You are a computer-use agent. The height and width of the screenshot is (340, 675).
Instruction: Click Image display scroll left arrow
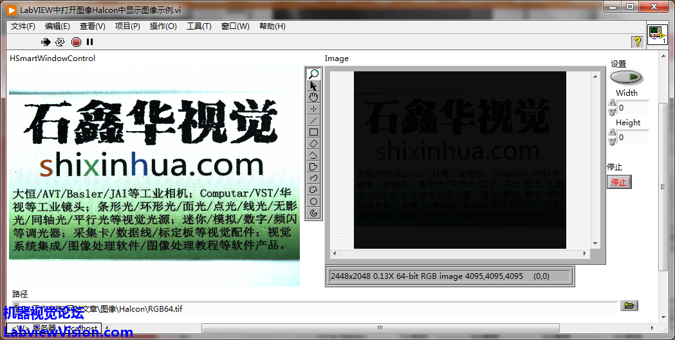point(335,254)
